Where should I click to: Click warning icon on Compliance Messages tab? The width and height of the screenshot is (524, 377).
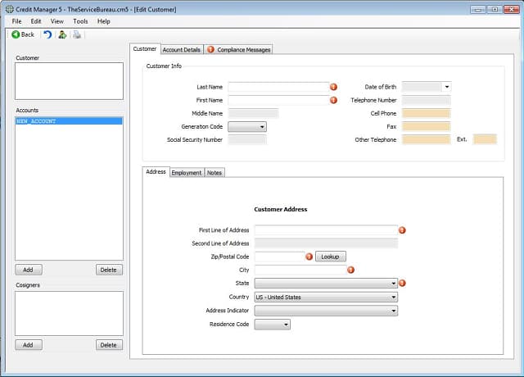[210, 49]
